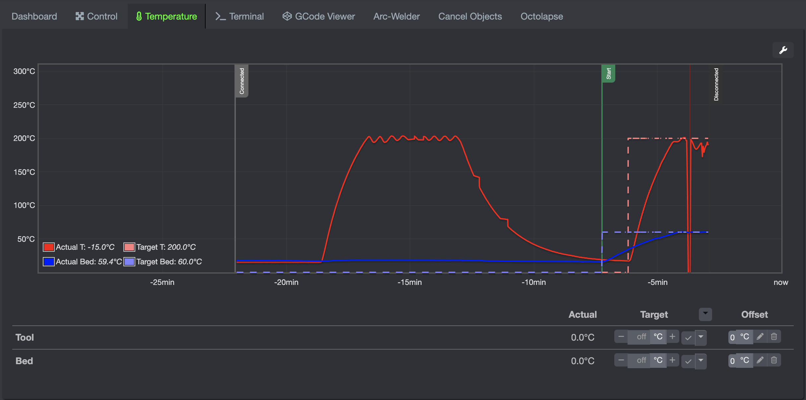Open the GCode Viewer tab
This screenshot has width=806, height=400.
point(318,16)
